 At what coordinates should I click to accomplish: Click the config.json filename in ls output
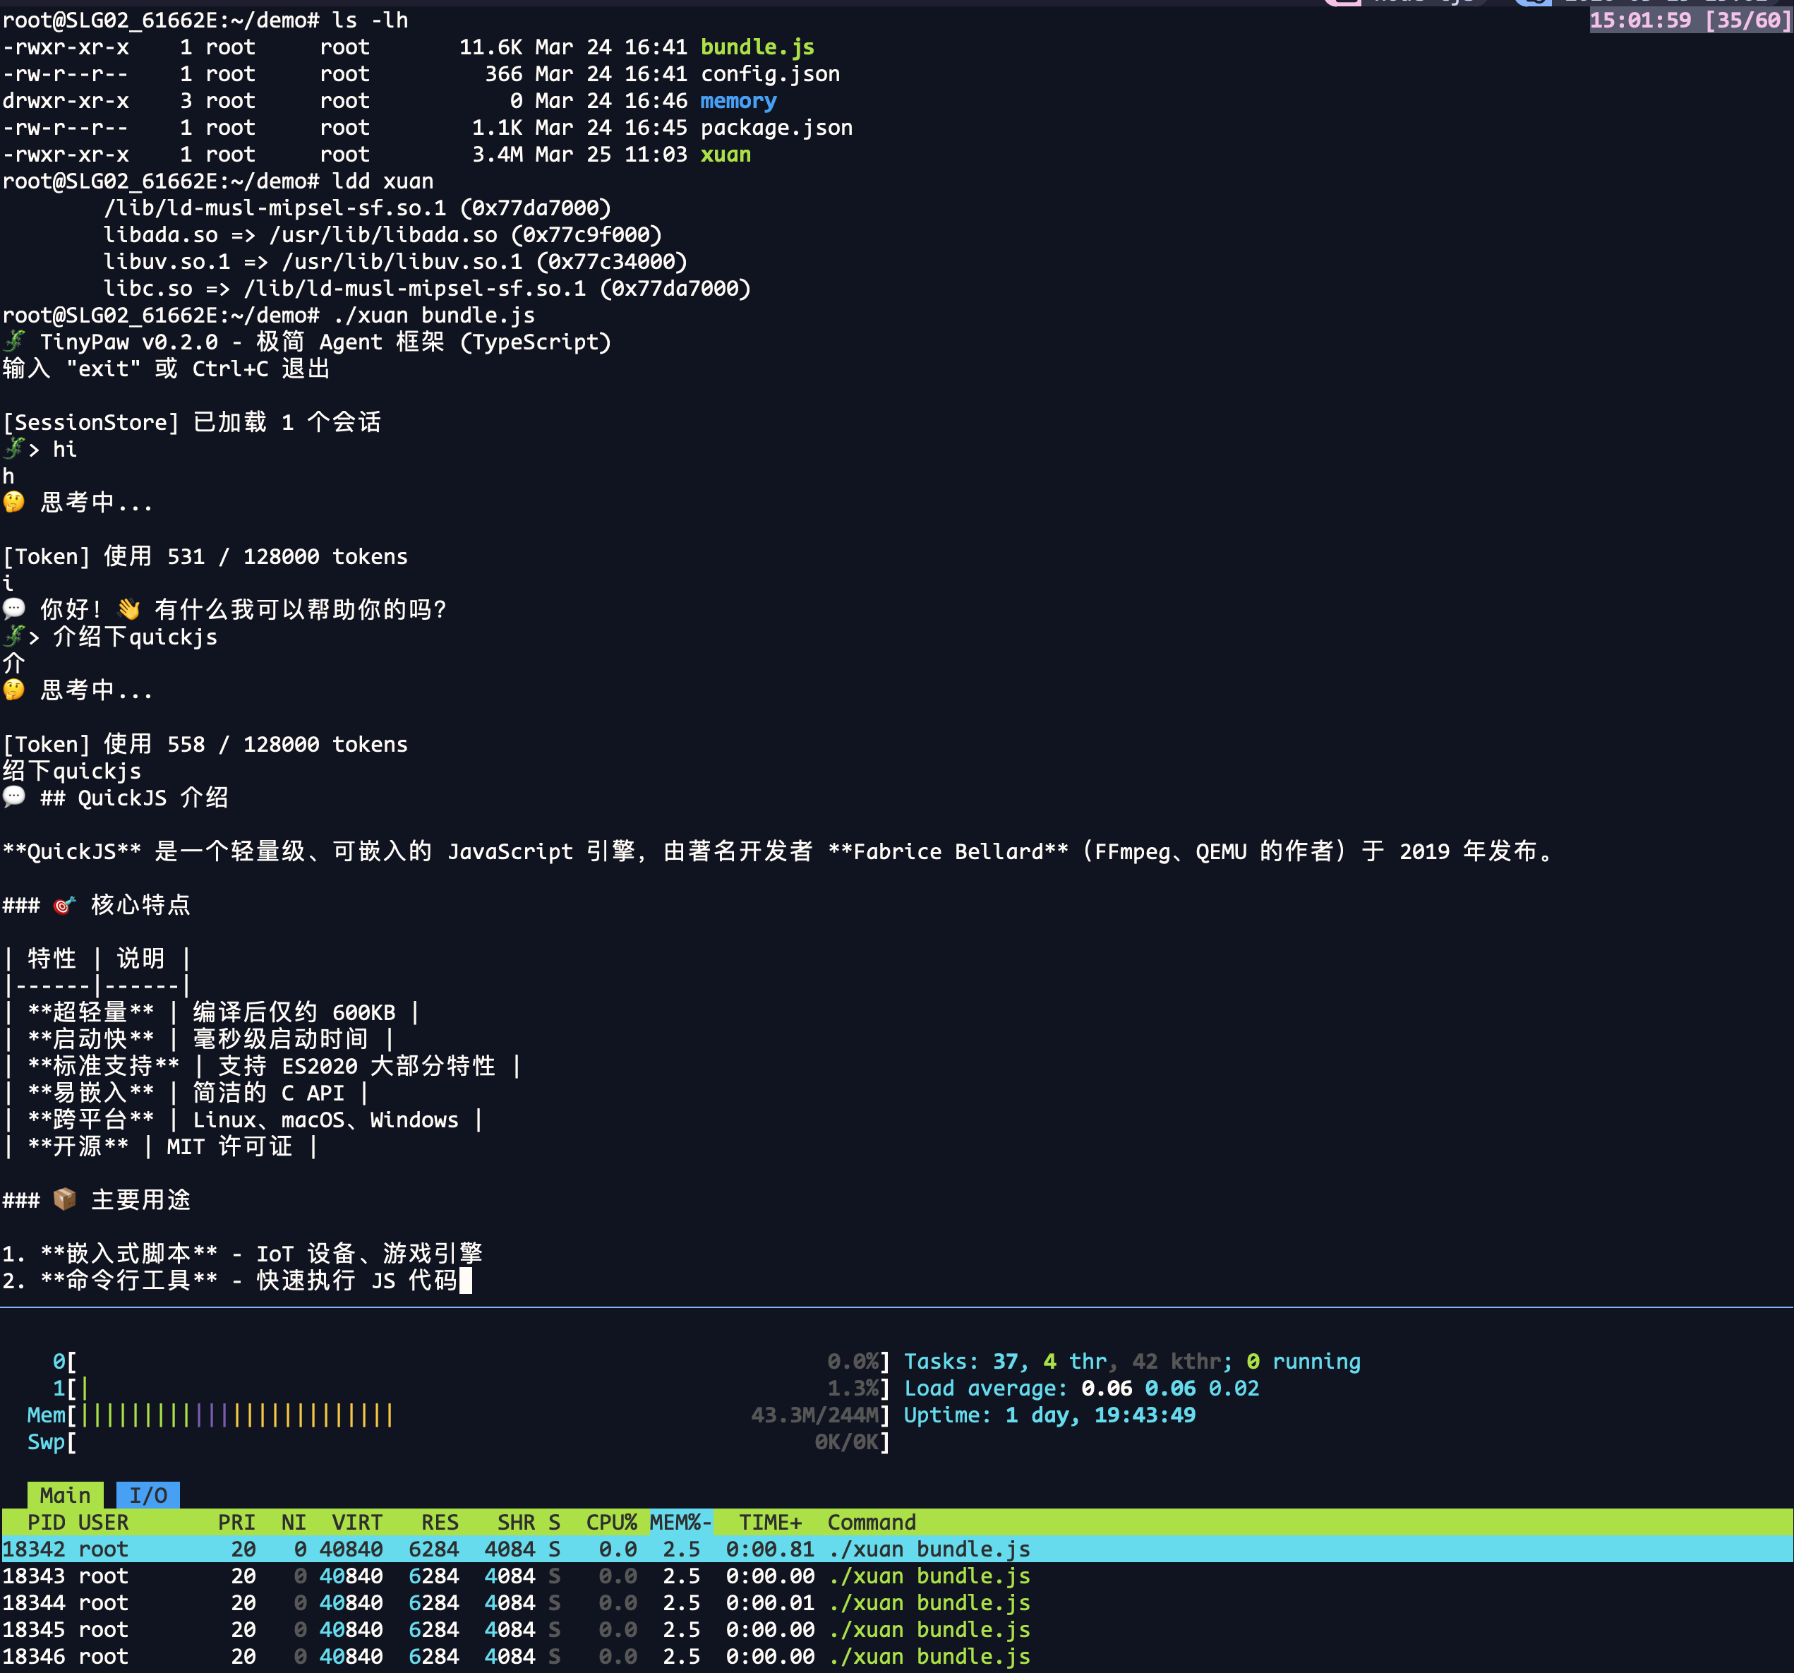[x=771, y=74]
